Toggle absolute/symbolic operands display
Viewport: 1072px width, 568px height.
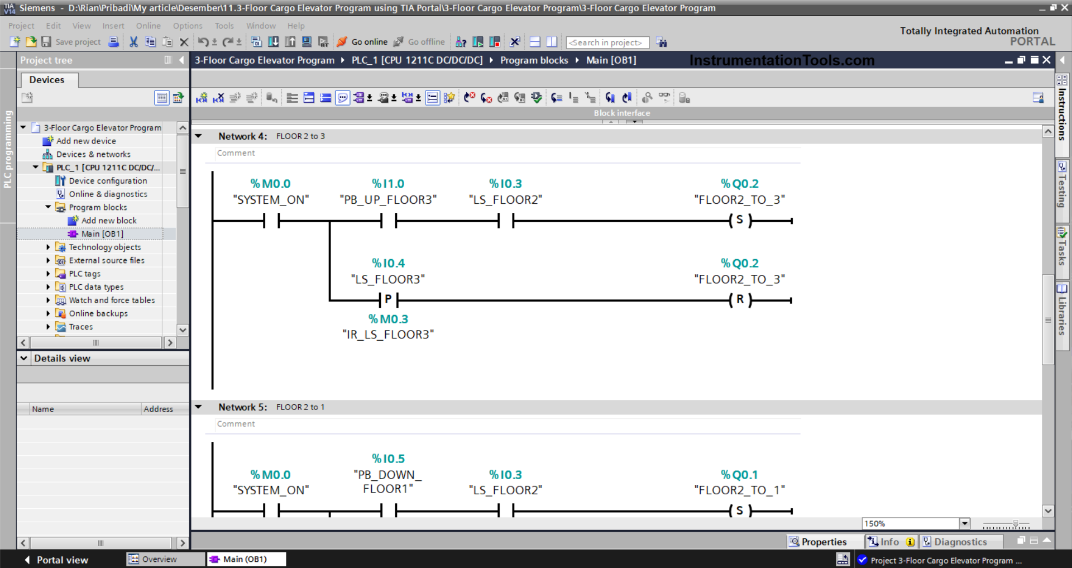[x=358, y=98]
